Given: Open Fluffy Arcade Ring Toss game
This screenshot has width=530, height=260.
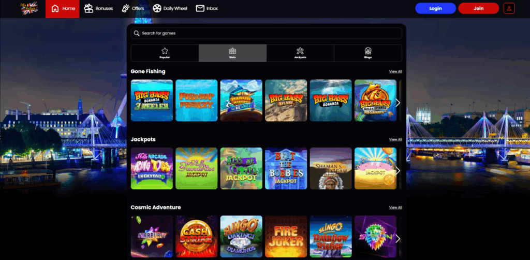Looking at the screenshot, I should 152,168.
